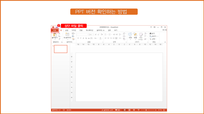Toggle center text alignment

point(108,38)
